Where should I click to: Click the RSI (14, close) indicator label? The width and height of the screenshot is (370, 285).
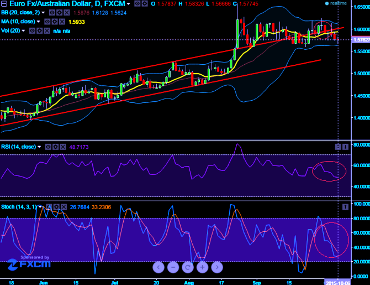pos(19,147)
